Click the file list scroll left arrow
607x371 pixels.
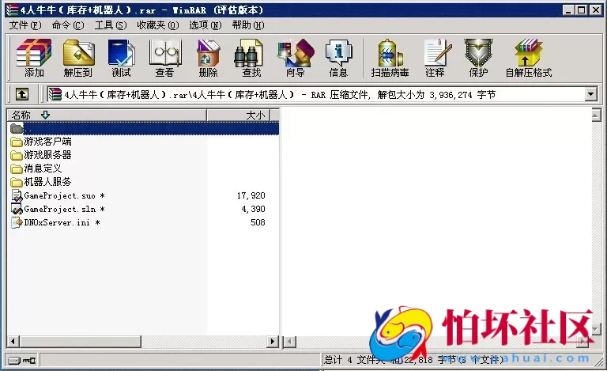point(13,342)
